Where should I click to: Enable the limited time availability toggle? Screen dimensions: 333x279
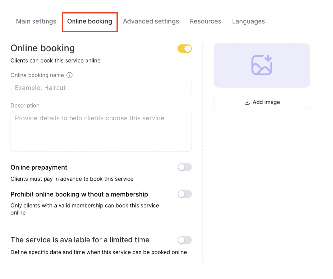pyautogui.click(x=184, y=240)
